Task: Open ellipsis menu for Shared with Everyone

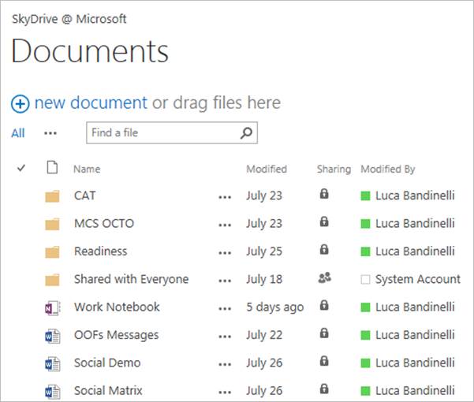Action: coord(225,281)
